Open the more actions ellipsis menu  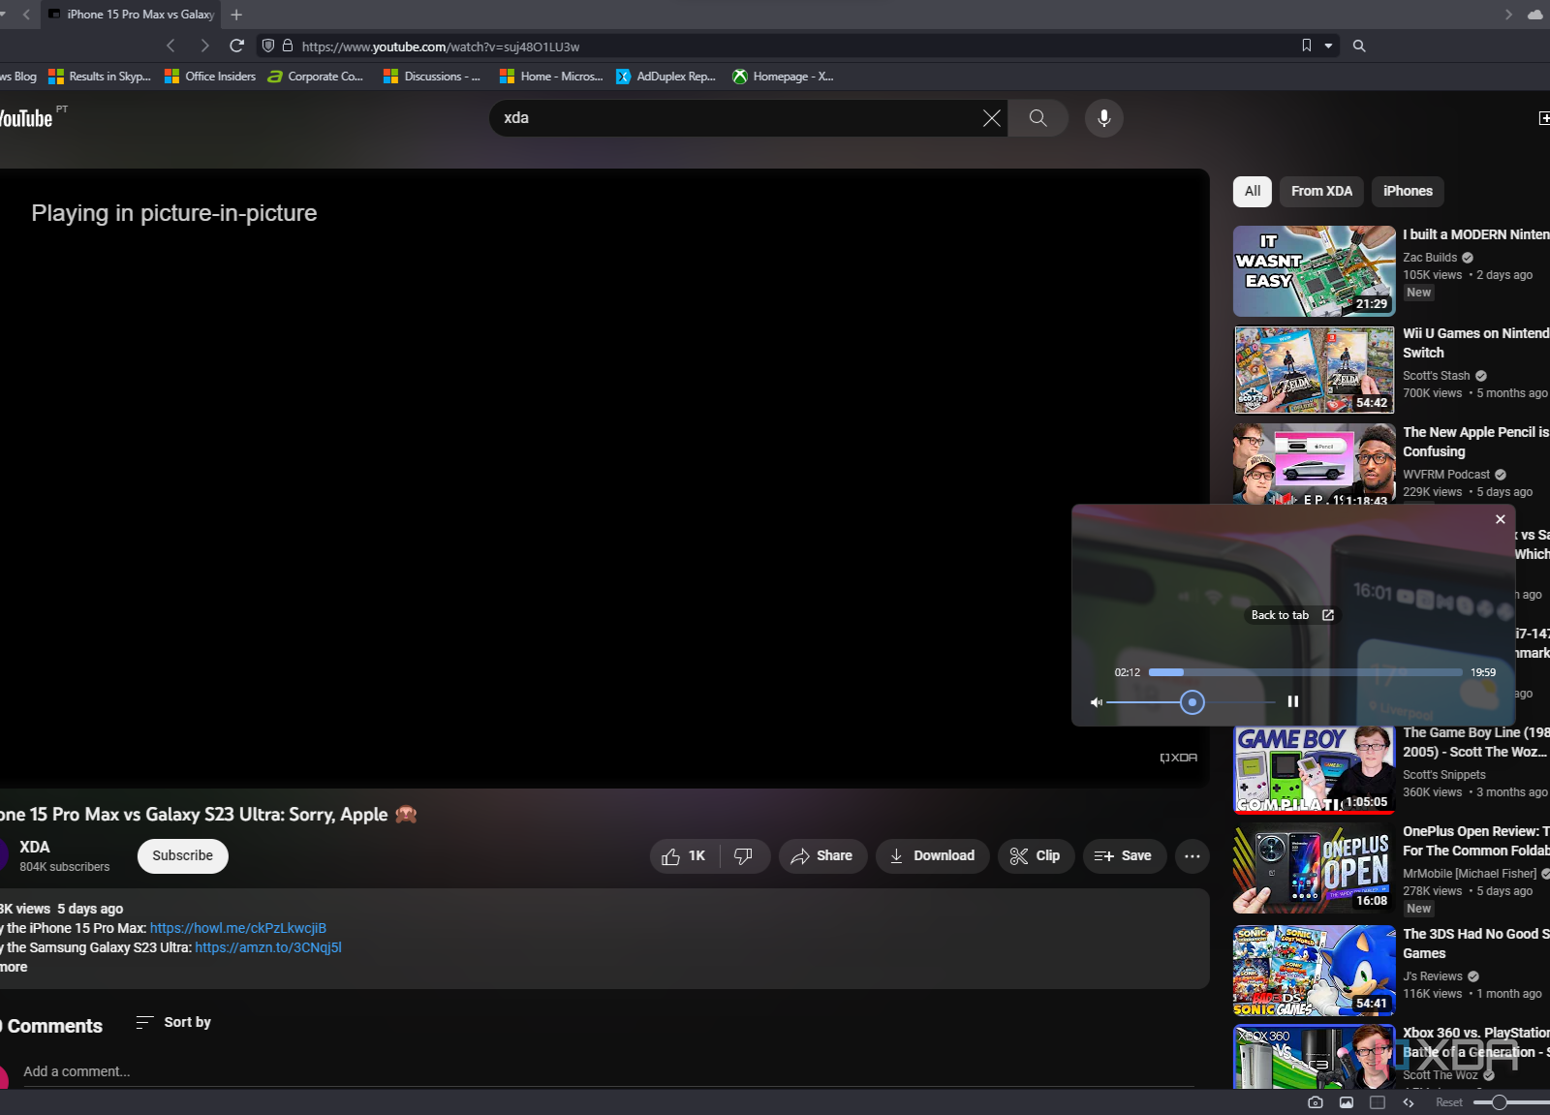[x=1193, y=856]
